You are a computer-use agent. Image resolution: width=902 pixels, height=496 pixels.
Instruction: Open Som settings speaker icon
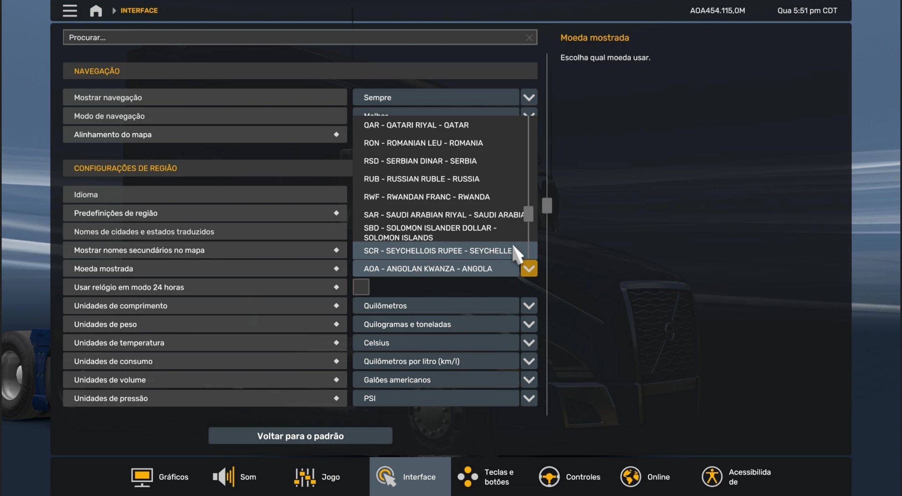(223, 477)
